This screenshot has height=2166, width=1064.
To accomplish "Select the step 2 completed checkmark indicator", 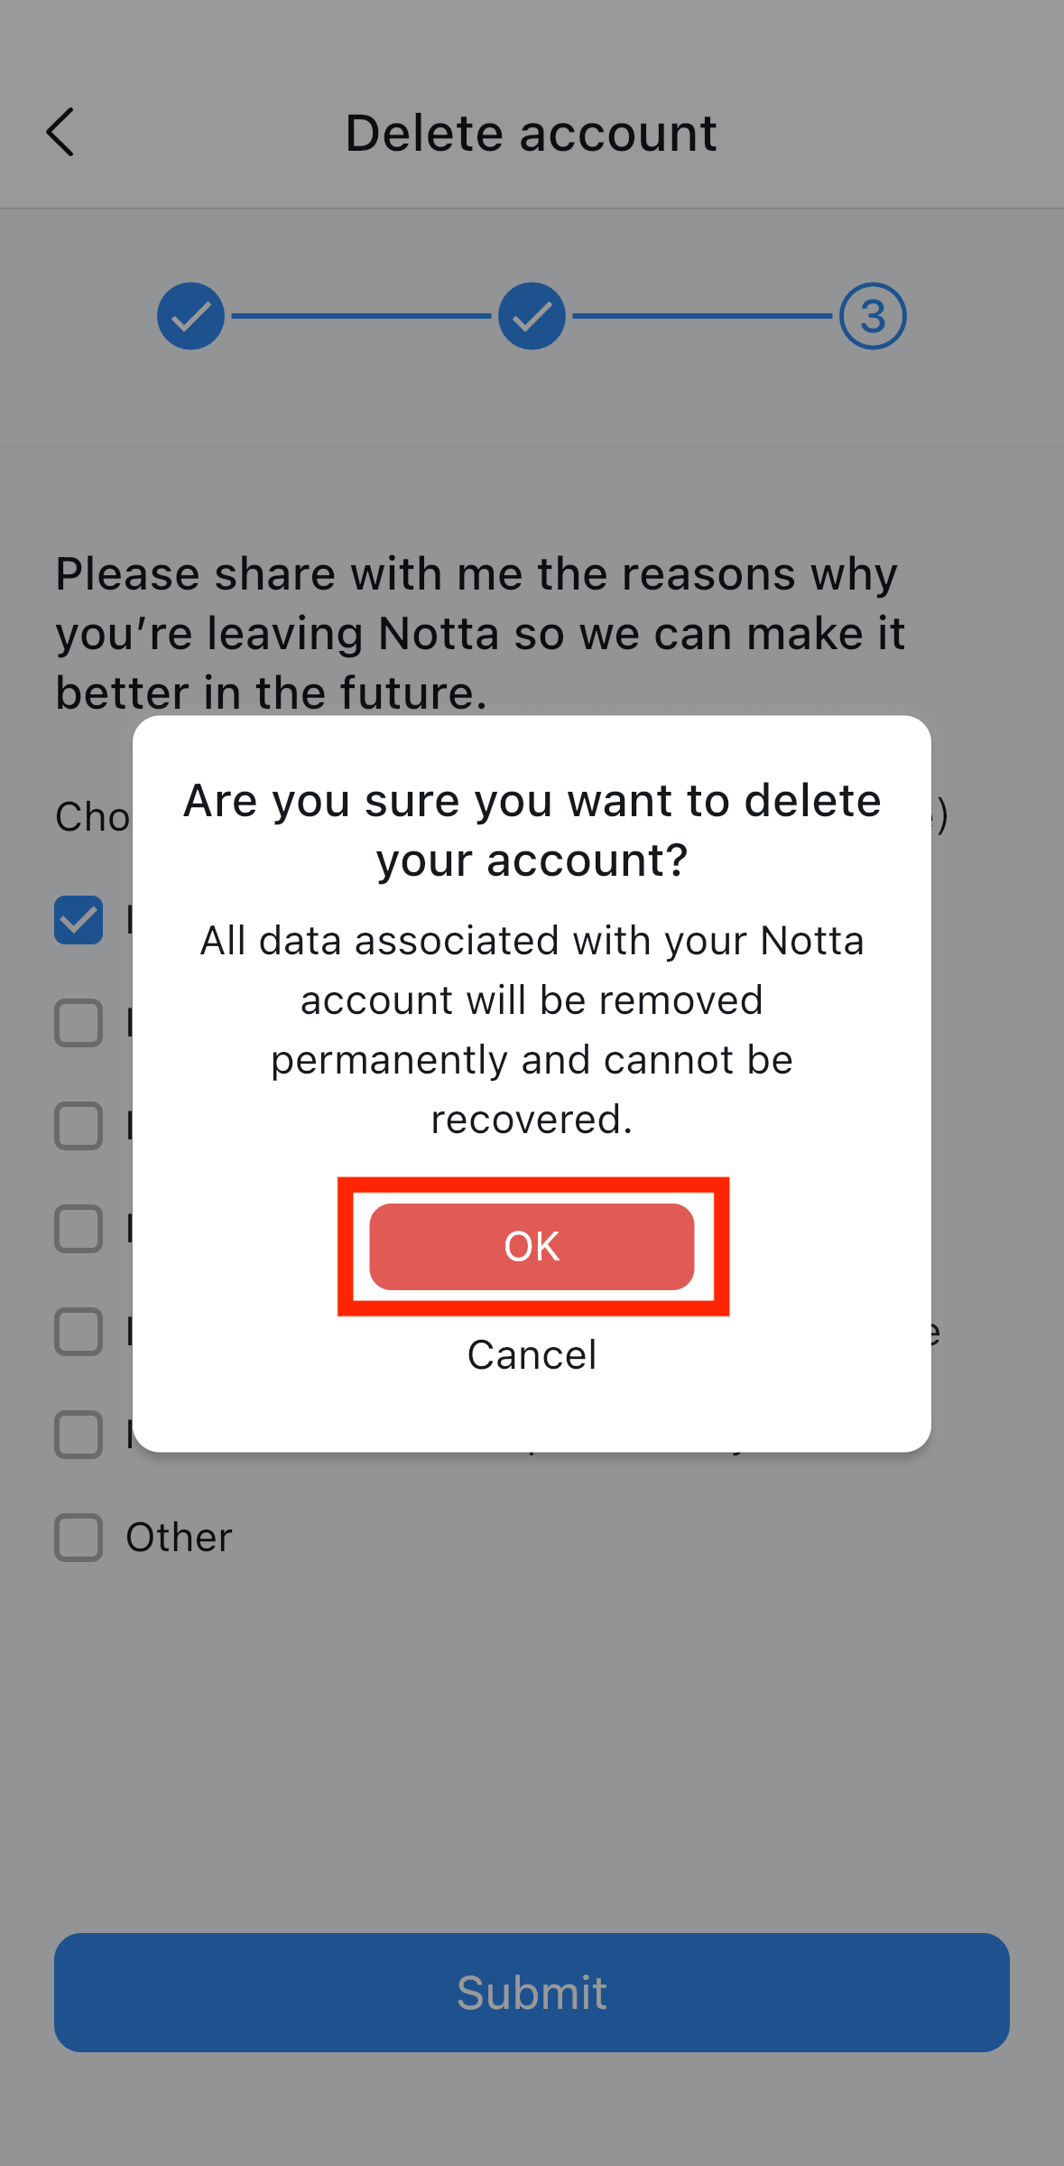I will point(531,315).
